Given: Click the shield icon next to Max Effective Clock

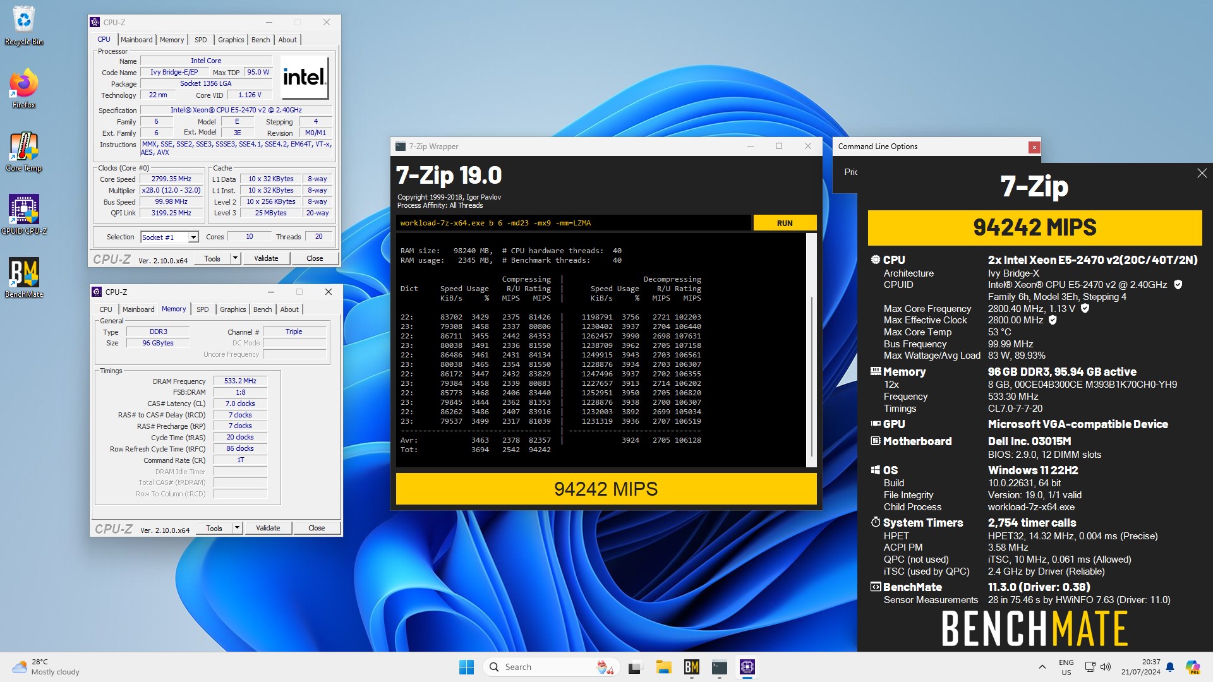Looking at the screenshot, I should click(x=1053, y=320).
